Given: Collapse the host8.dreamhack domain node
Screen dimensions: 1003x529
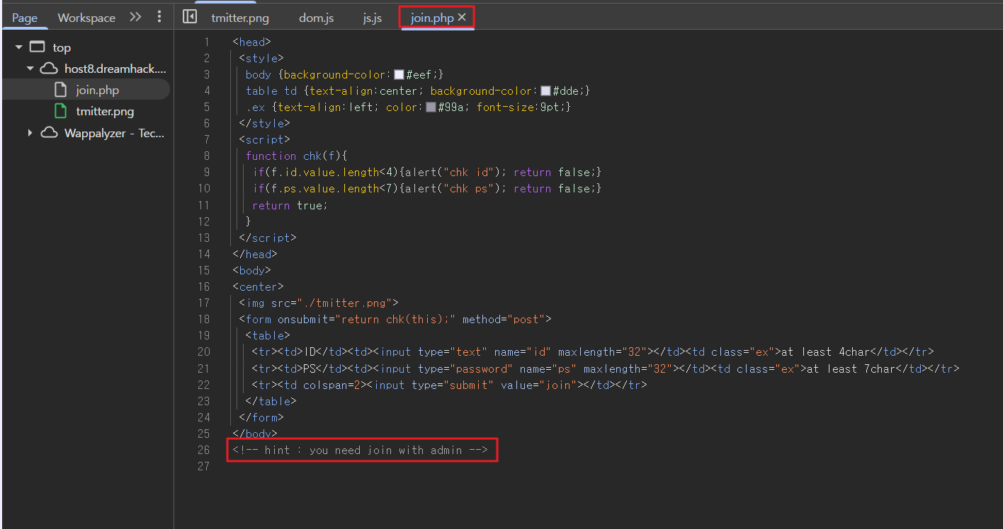Looking at the screenshot, I should (x=30, y=69).
